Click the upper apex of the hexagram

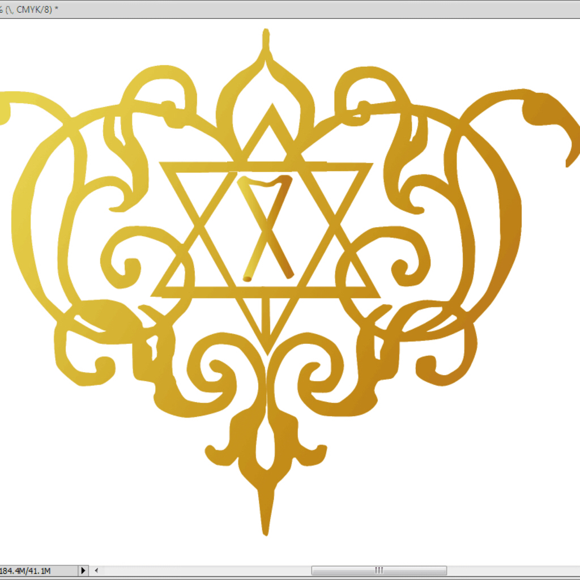(x=272, y=111)
